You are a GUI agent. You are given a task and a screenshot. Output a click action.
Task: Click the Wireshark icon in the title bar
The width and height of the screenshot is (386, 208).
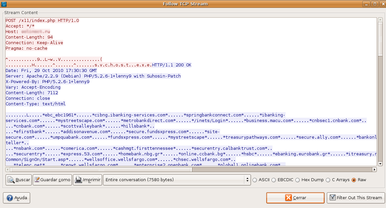tap(4, 4)
